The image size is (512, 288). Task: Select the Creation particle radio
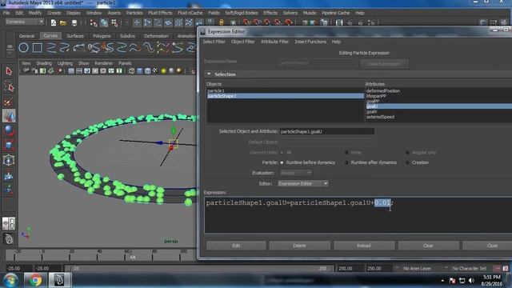pyautogui.click(x=407, y=162)
